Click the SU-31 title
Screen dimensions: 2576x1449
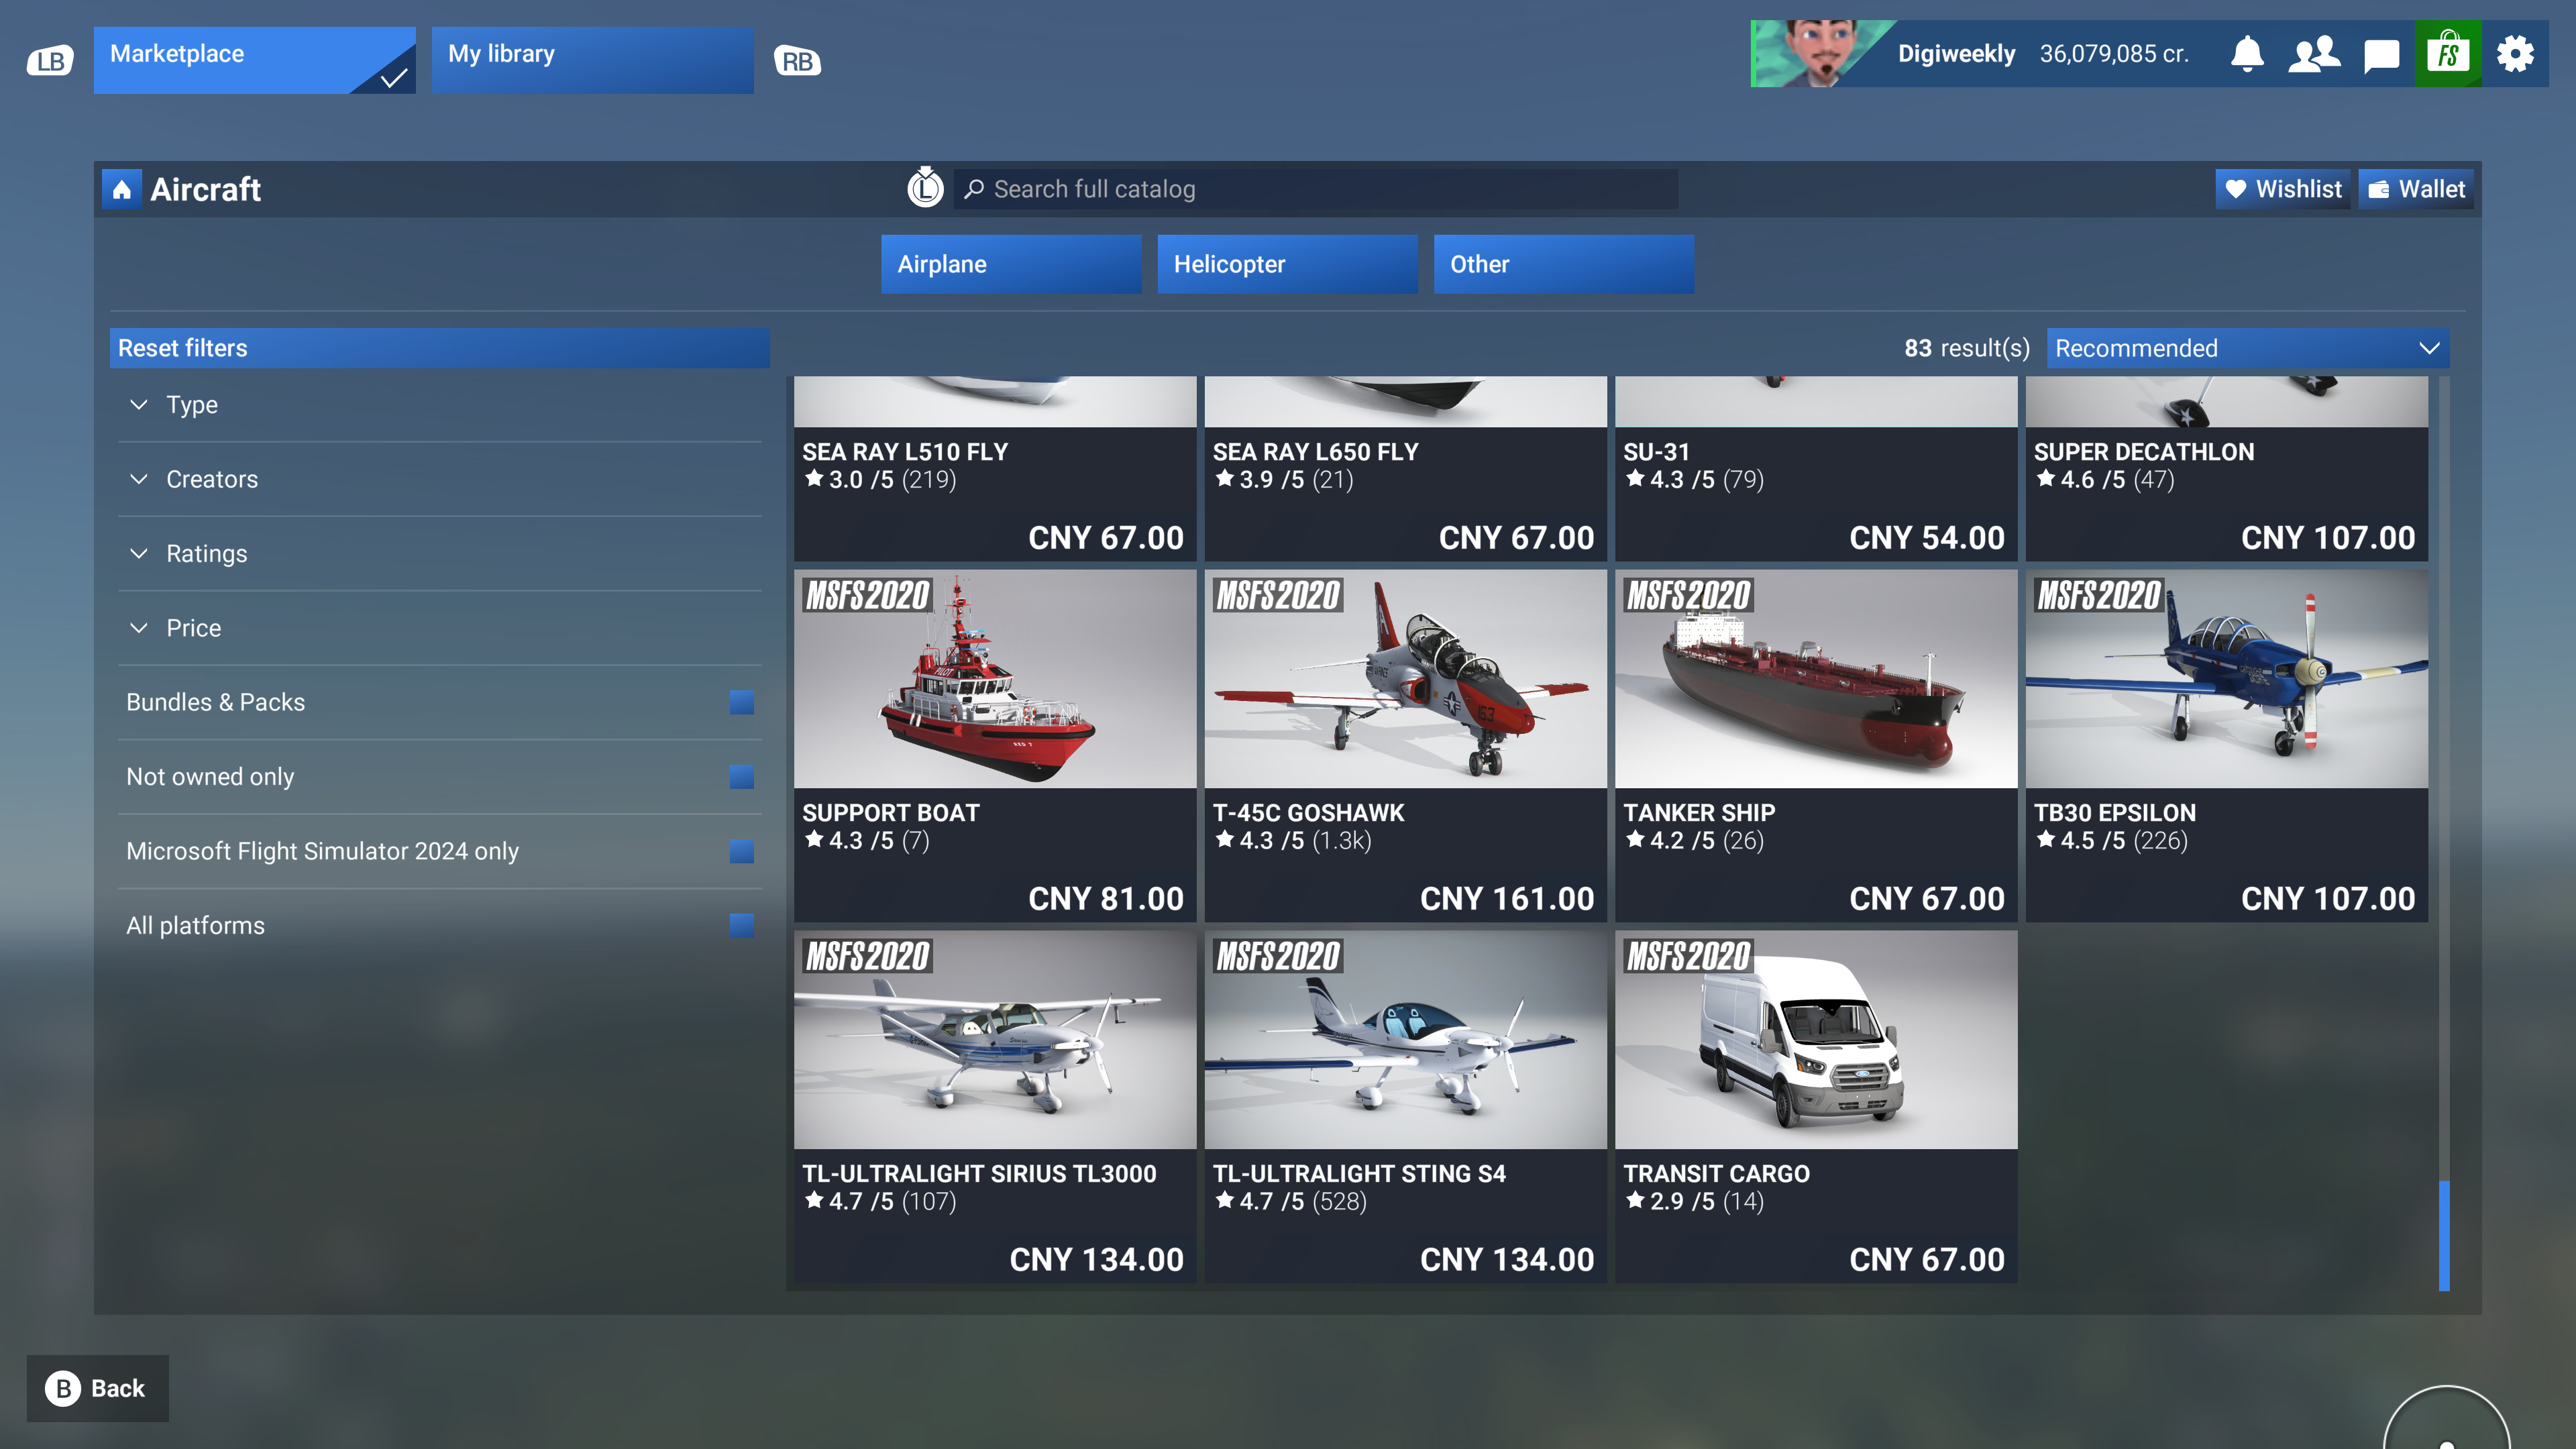click(x=1656, y=452)
